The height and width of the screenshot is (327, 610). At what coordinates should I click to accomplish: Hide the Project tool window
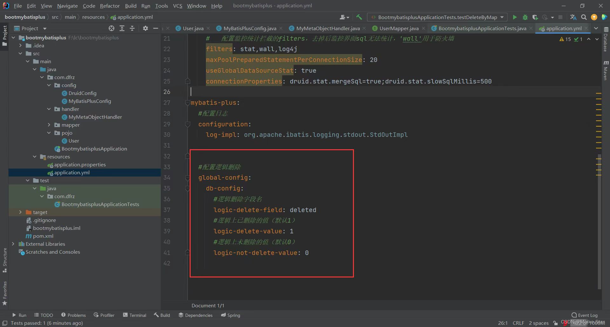tap(155, 28)
